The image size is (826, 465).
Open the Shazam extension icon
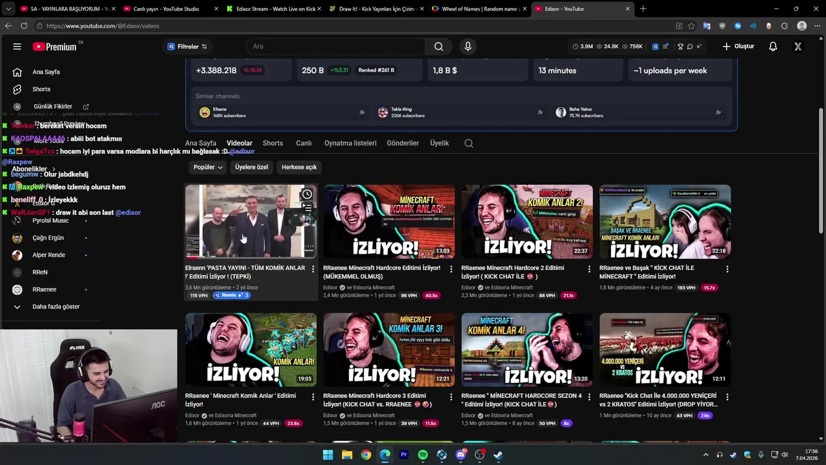(738, 26)
